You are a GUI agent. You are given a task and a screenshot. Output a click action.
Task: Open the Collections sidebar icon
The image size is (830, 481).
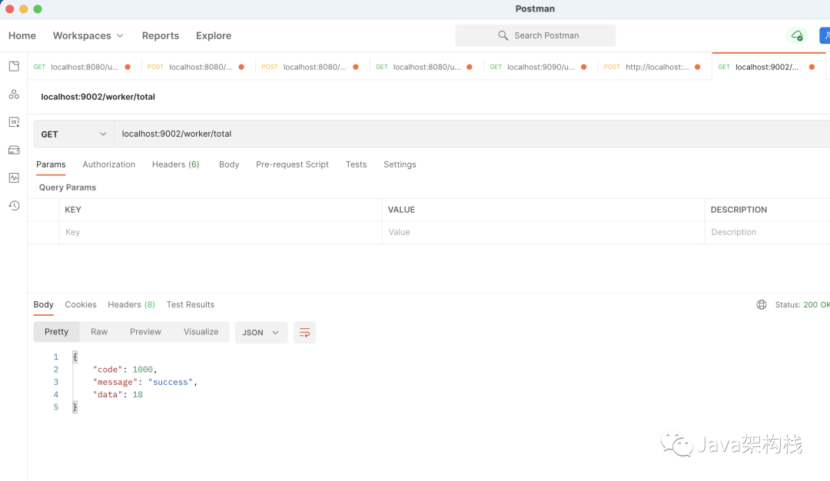click(14, 67)
